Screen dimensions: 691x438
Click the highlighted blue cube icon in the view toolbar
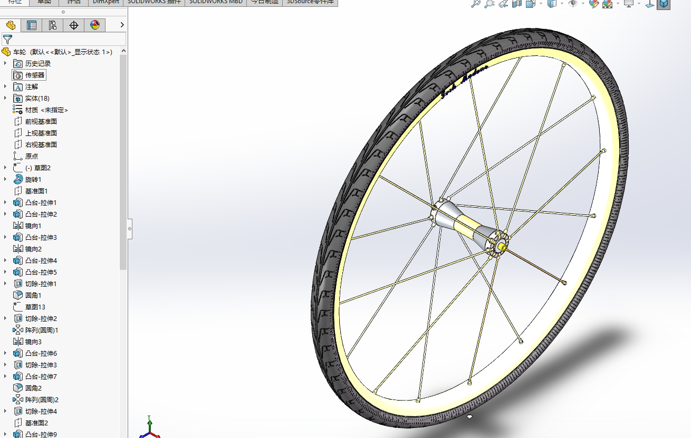(663, 4)
